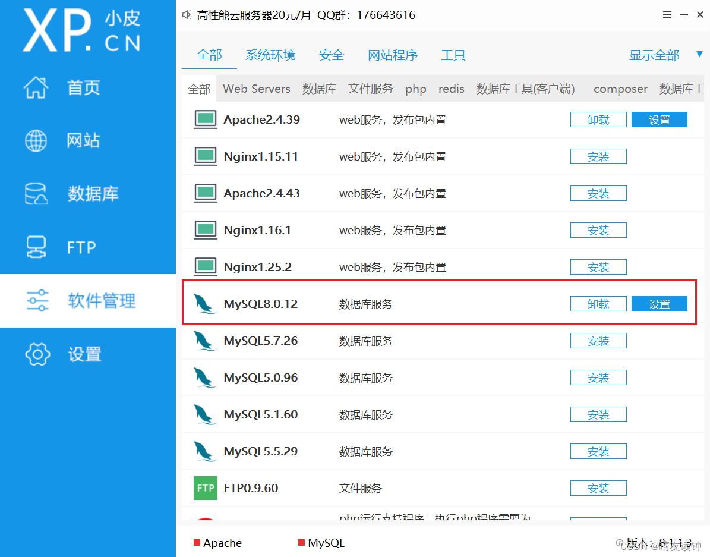710x557 pixels.
Task: Install Apache2.4.43 with 安装
Action: click(598, 193)
